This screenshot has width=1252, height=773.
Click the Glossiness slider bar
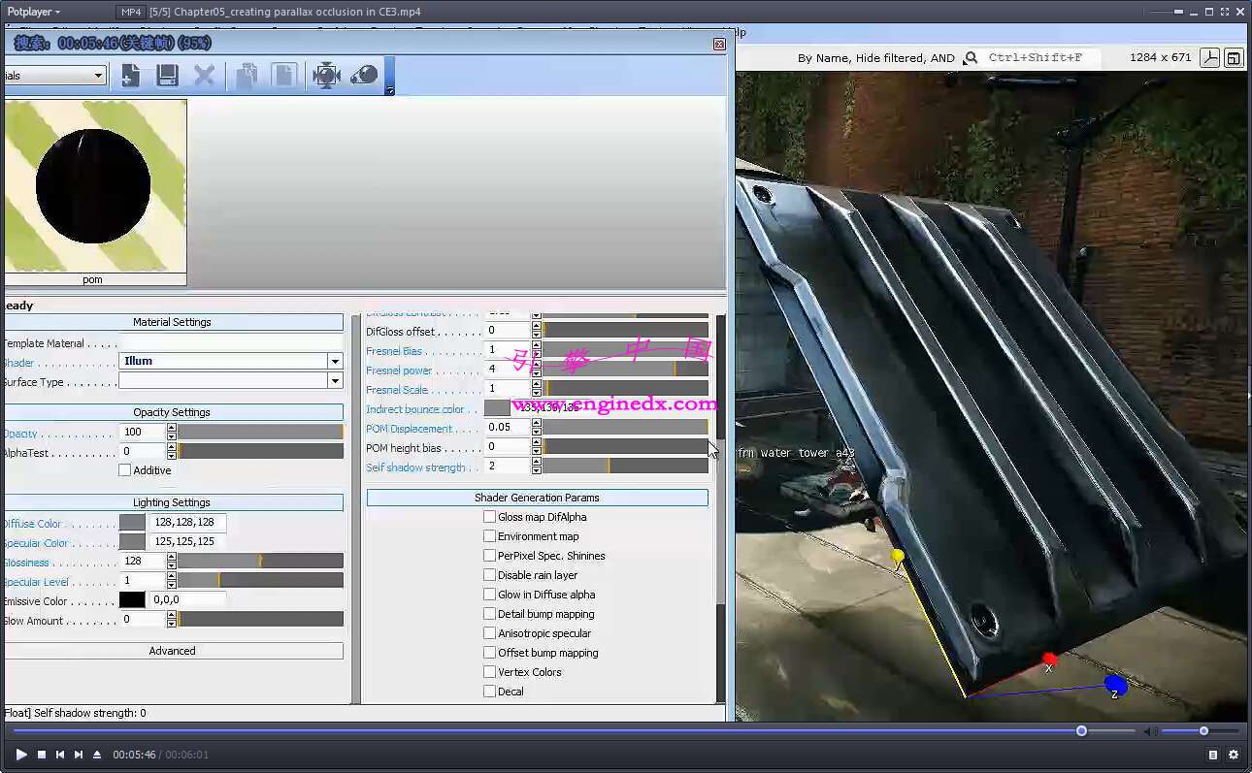(x=260, y=561)
